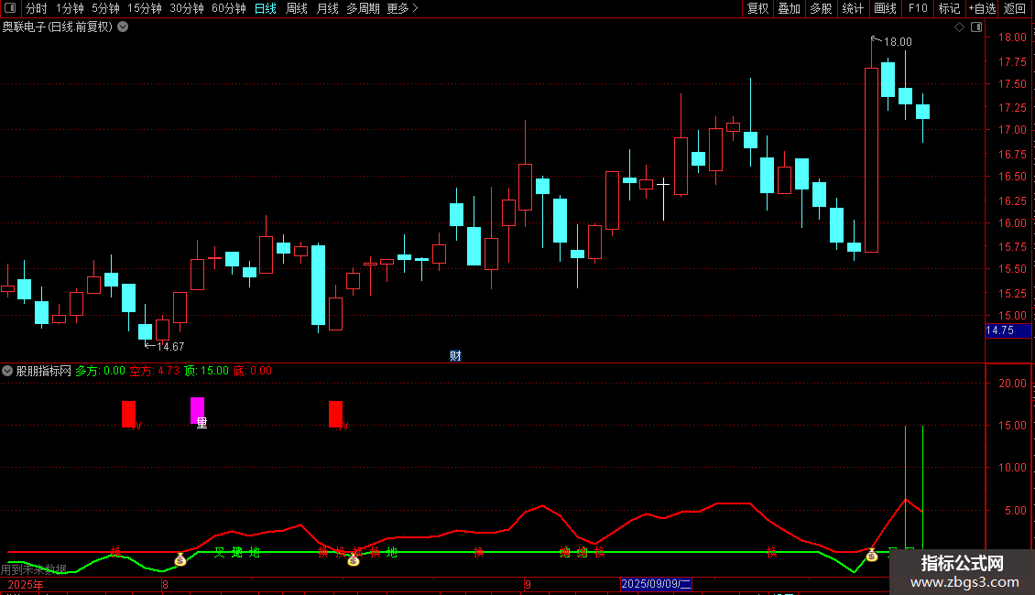Switch to 月线 monthly chart
This screenshot has width=1035, height=595.
click(327, 8)
